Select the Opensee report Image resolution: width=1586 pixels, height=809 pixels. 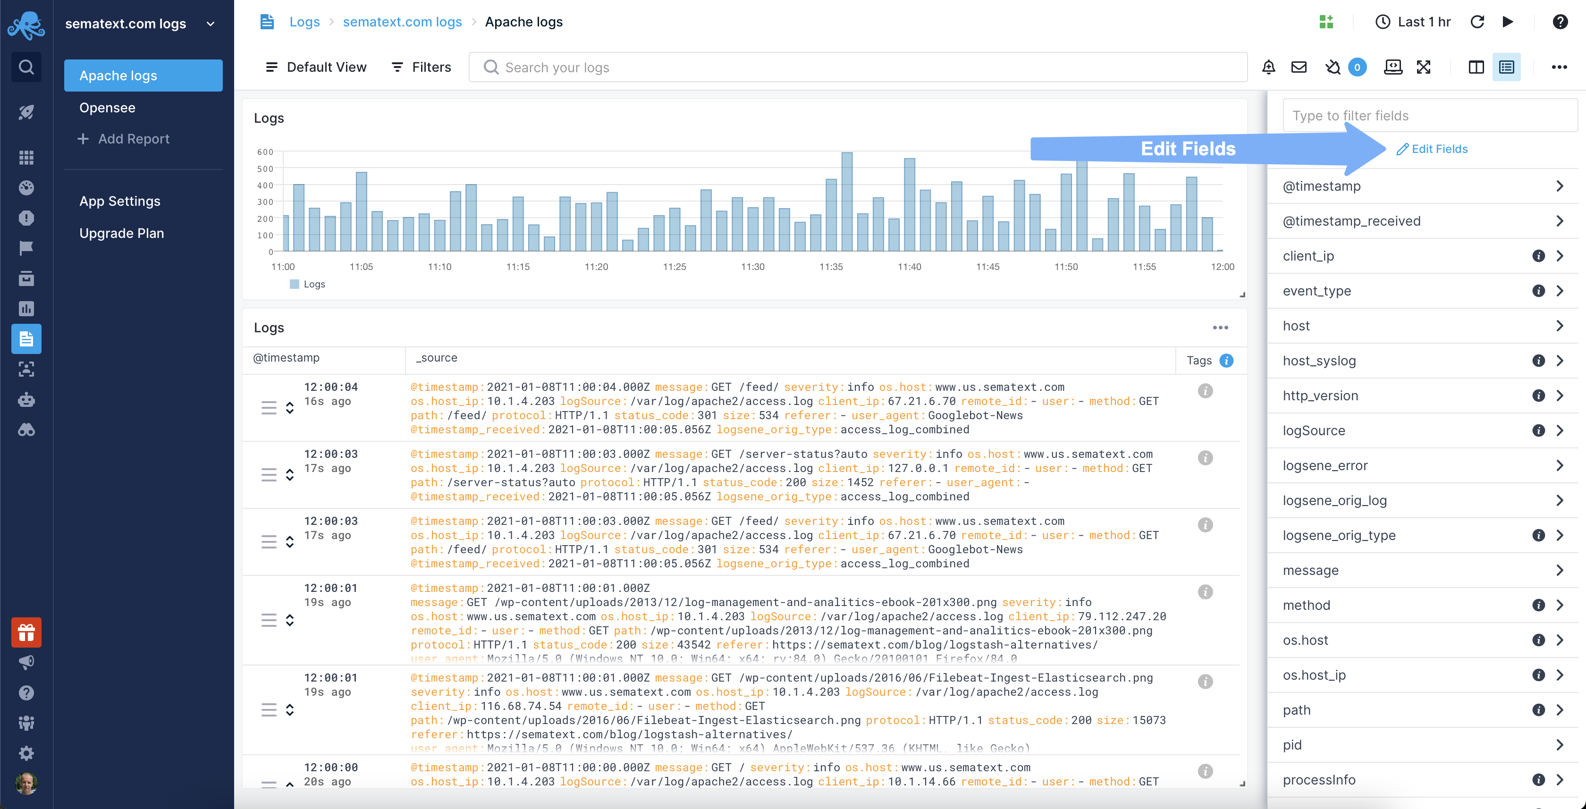[107, 108]
